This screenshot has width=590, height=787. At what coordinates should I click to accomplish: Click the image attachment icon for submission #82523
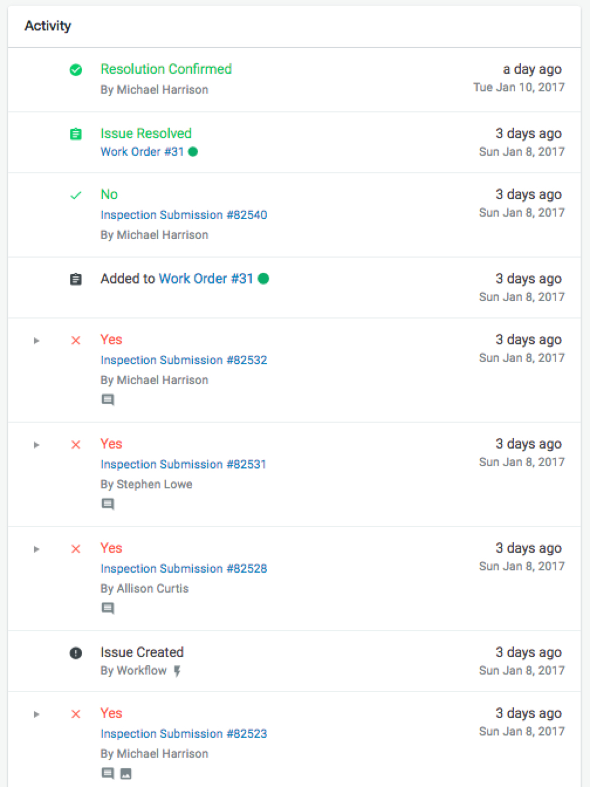click(125, 774)
